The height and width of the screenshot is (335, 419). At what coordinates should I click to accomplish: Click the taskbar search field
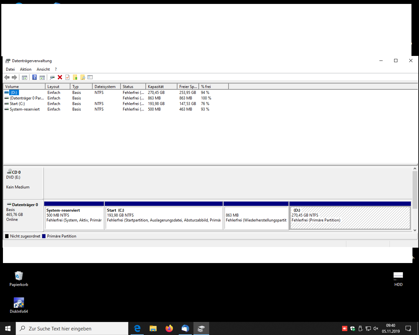(72, 328)
